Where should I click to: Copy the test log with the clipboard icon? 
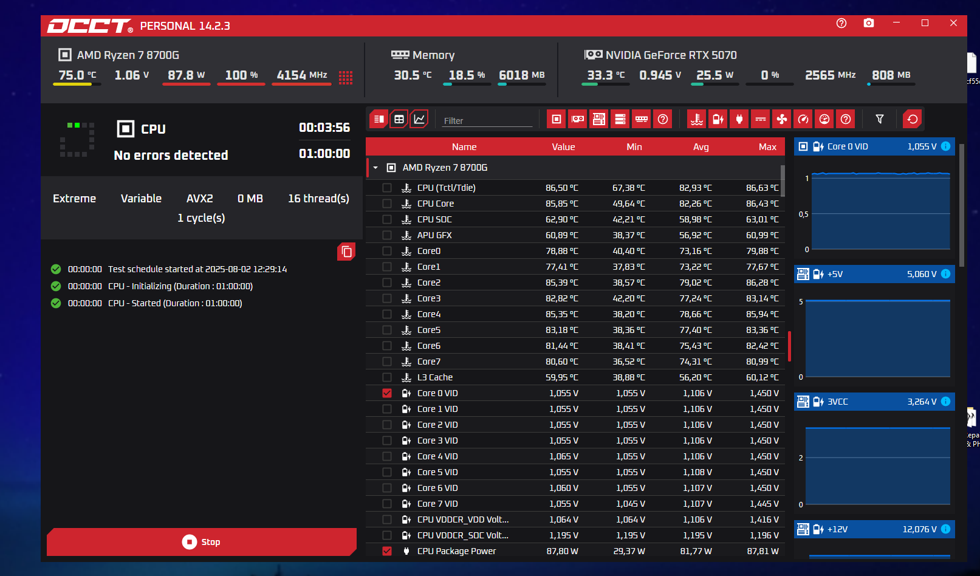pos(346,252)
